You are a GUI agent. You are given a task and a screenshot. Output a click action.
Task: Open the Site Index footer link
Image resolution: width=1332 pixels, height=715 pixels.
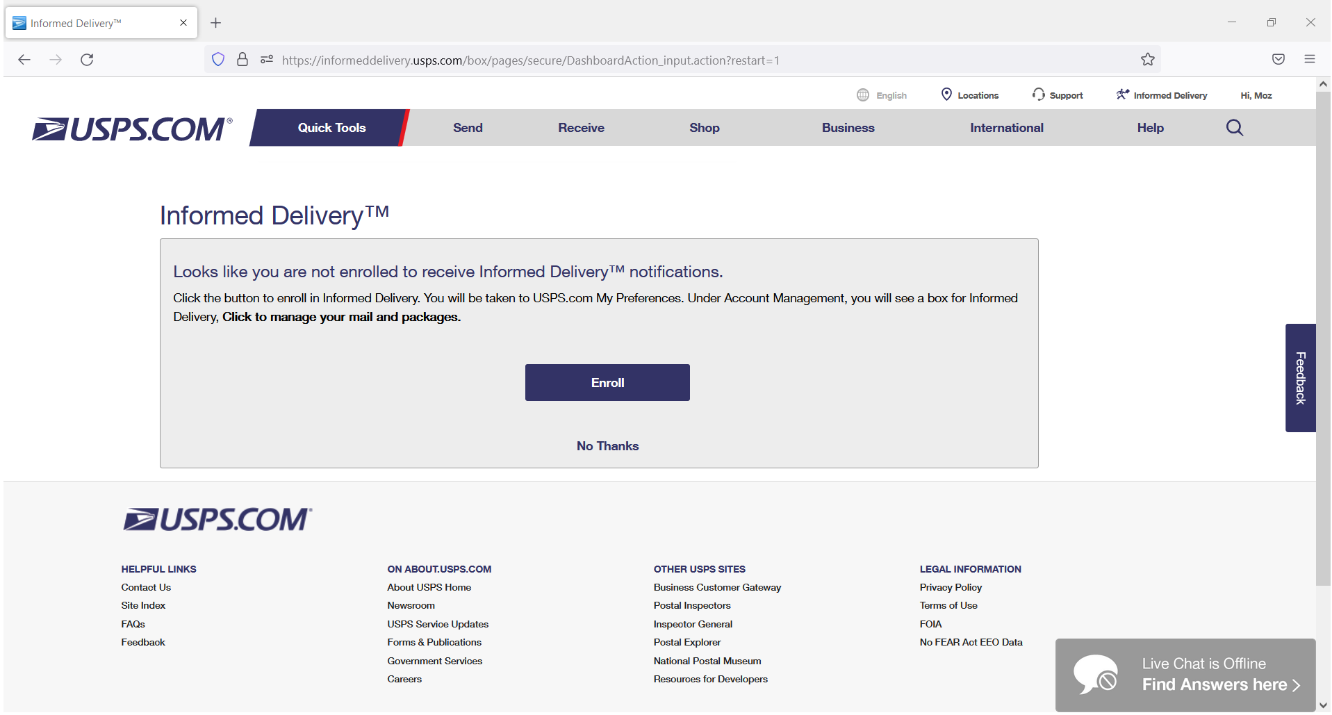(143, 606)
